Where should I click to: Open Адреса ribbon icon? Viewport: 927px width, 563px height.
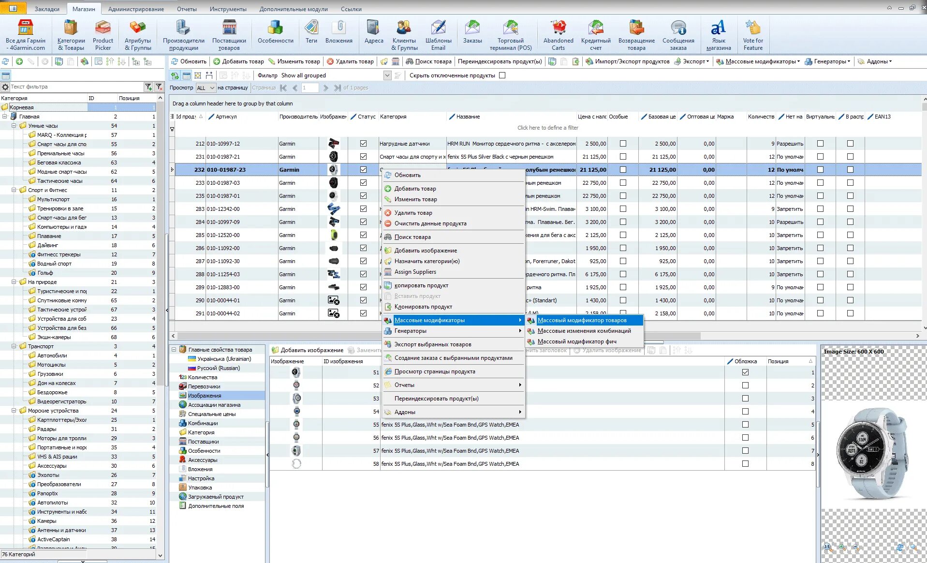point(374,32)
